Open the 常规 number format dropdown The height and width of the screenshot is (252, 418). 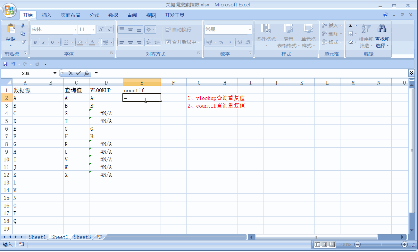[x=250, y=29]
